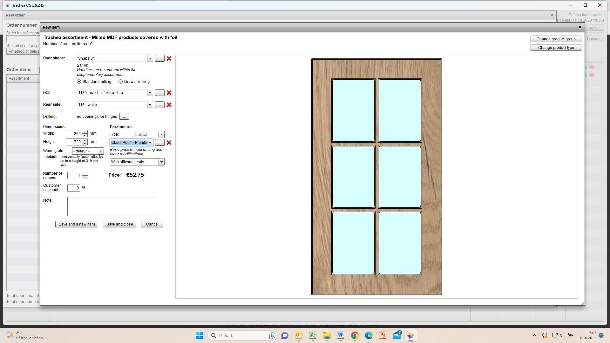610x343 pixels.
Task: Open drilling settings ellipsis button
Action: 124,117
